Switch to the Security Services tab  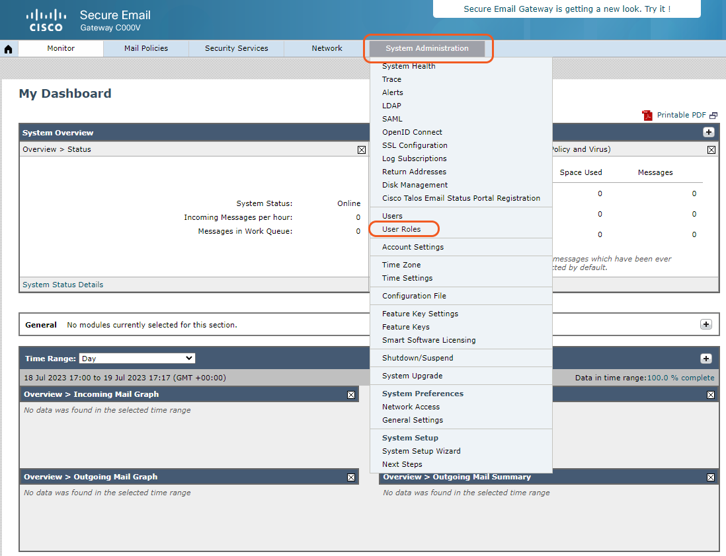pos(236,48)
